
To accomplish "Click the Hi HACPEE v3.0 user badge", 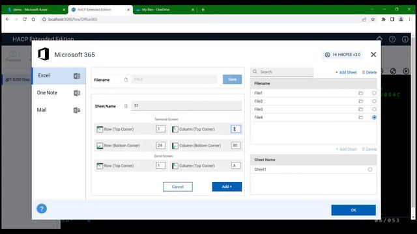I will [x=343, y=55].
